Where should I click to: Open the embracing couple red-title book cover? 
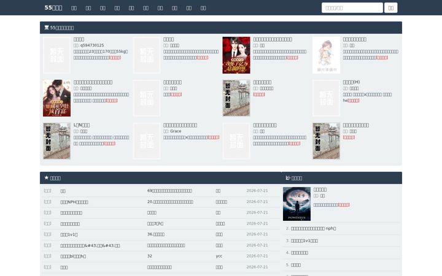[x=56, y=98]
